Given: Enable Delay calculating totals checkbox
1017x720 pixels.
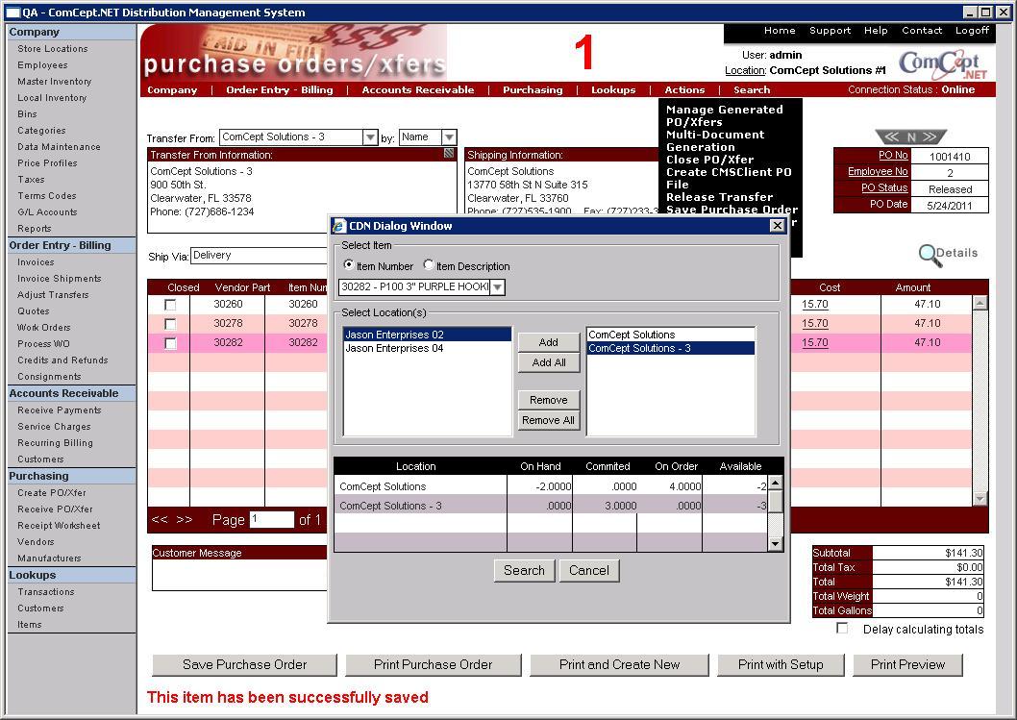Looking at the screenshot, I should coord(842,629).
